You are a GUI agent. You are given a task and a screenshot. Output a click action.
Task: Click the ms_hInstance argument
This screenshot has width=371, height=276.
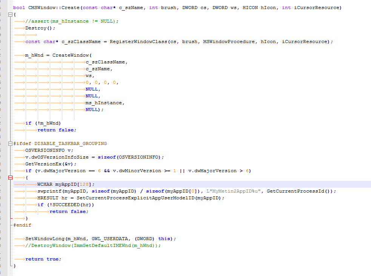coord(104,103)
